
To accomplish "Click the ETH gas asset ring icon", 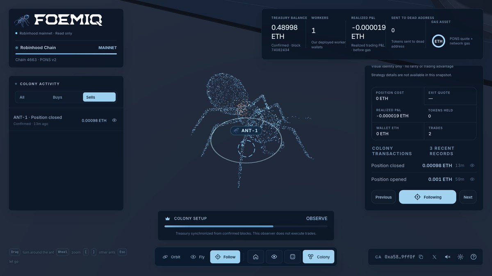I will (439, 41).
